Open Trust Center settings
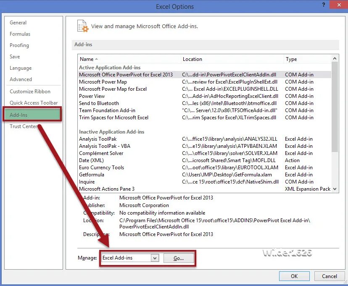 point(24,126)
